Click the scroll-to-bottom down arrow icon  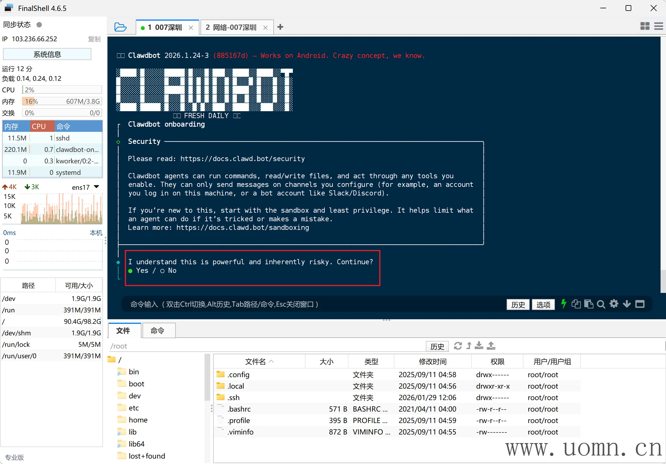[x=626, y=304]
